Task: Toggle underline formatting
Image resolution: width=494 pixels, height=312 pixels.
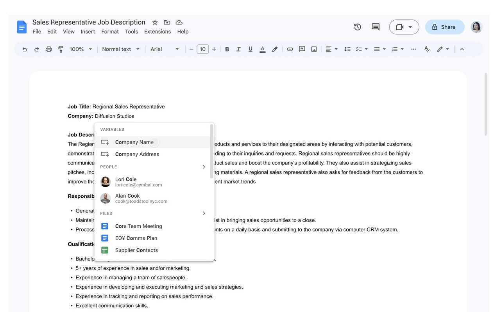Action: 251,49
